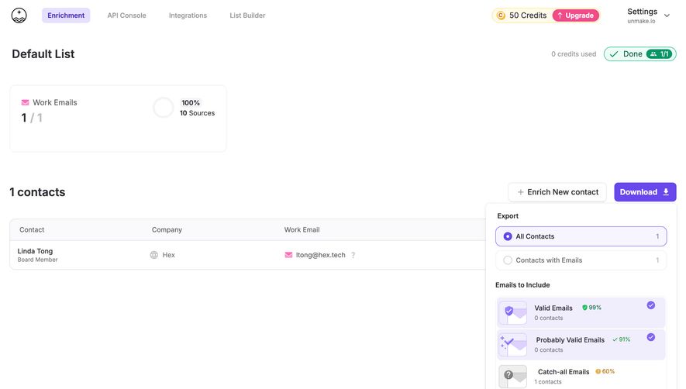Click the Probably Valid Emails envelope icon
The width and height of the screenshot is (686, 389).
click(x=512, y=344)
